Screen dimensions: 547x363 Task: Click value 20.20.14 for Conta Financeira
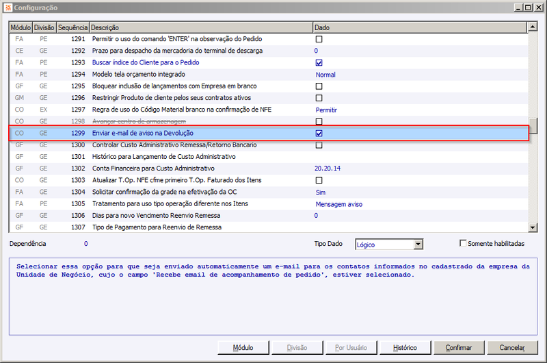click(328, 168)
